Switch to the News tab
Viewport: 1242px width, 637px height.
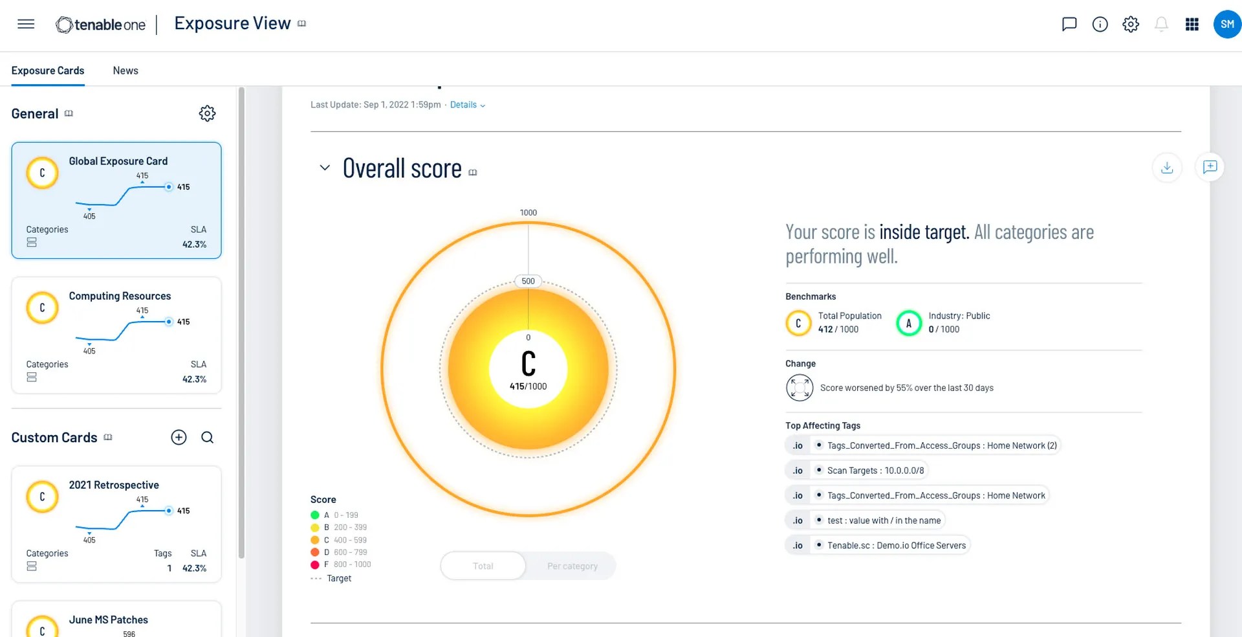125,71
